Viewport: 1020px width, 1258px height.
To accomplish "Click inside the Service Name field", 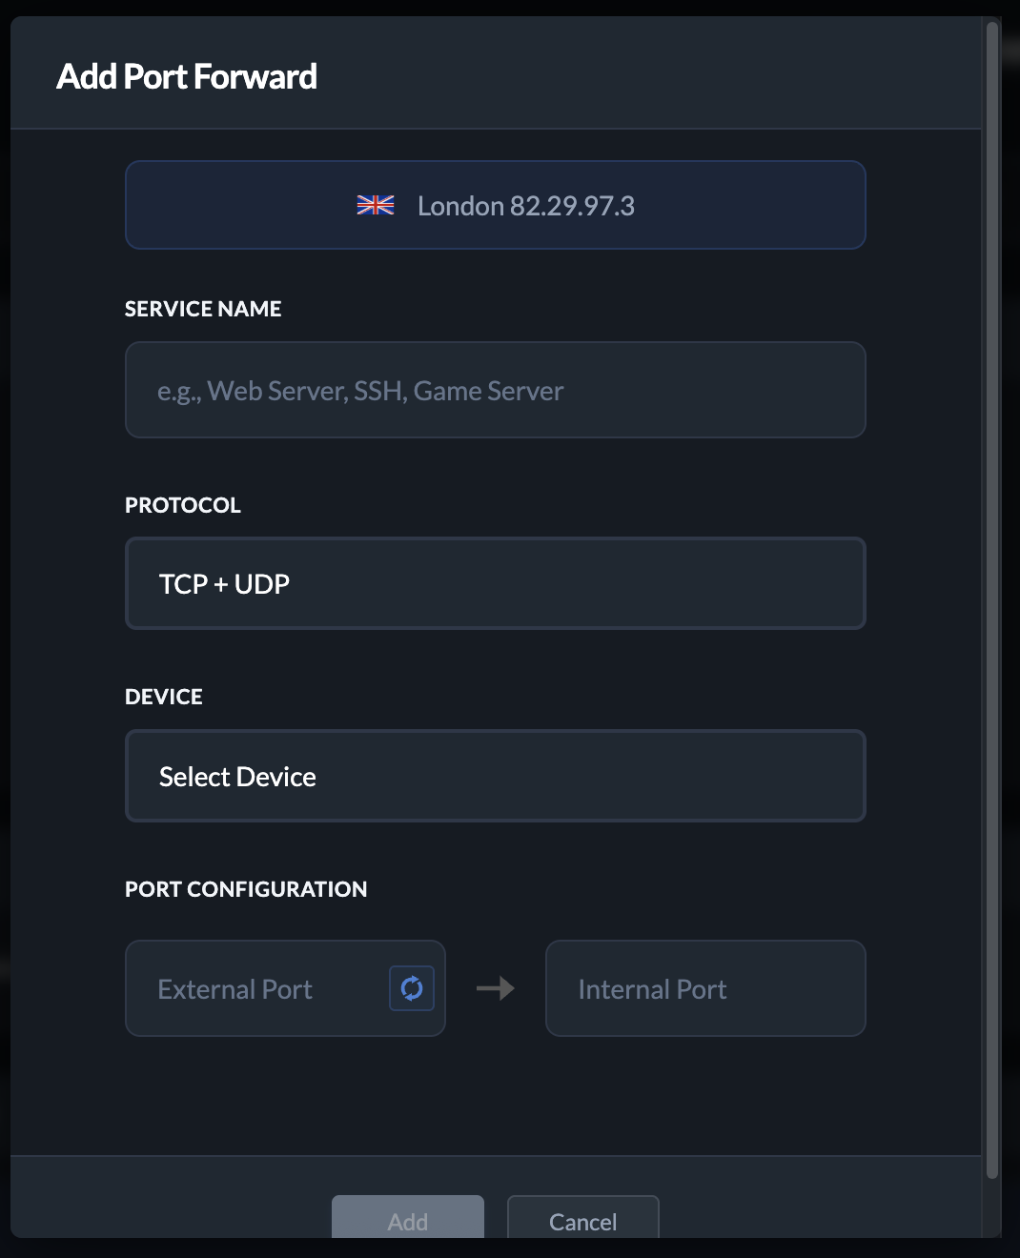I will 495,390.
